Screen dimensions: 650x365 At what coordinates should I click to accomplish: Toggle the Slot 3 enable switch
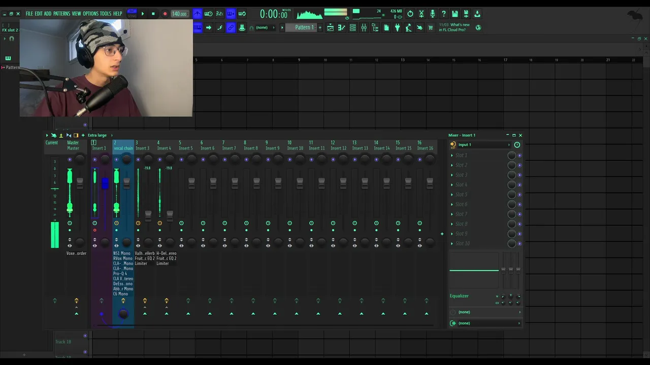click(519, 175)
